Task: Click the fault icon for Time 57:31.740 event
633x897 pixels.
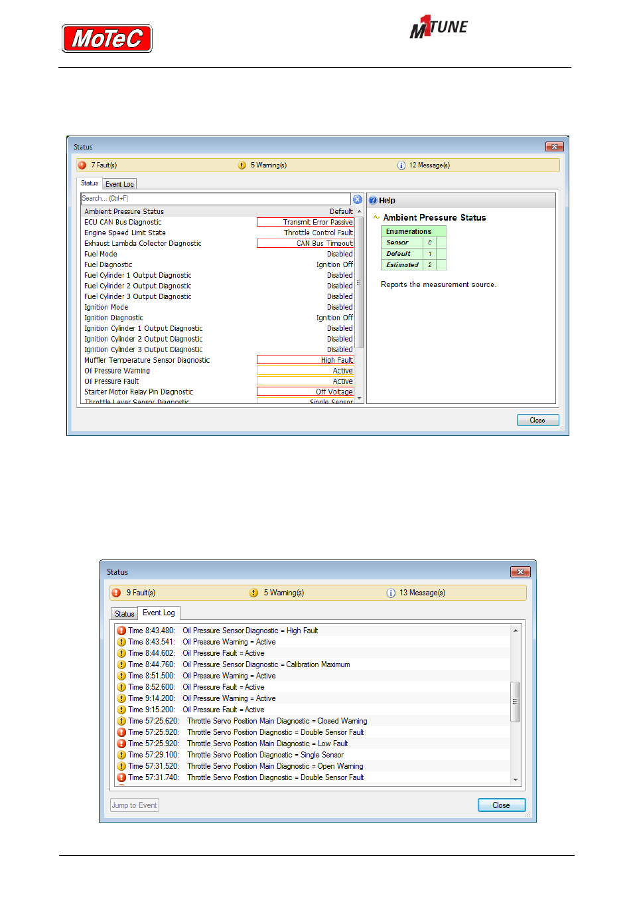Action: (x=121, y=777)
